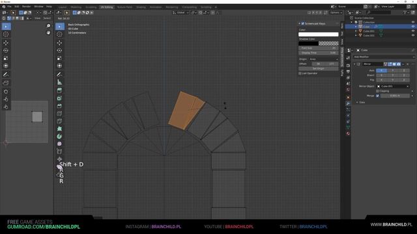This screenshot has height=234, width=417.
Task: Click the outliner search field
Action: pos(379,12)
